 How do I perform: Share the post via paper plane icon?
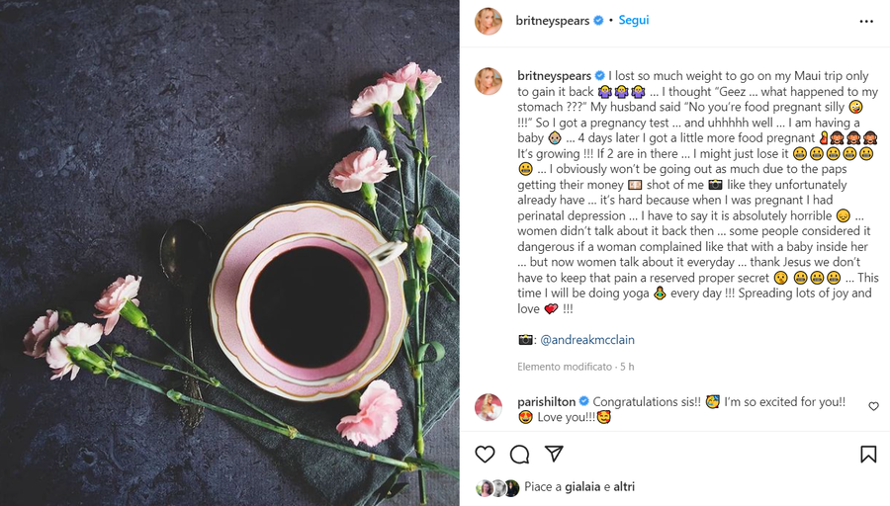pos(554,455)
